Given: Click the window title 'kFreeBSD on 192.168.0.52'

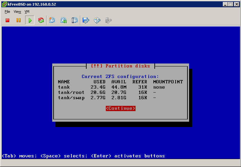Looking at the screenshot, I should [32, 4].
